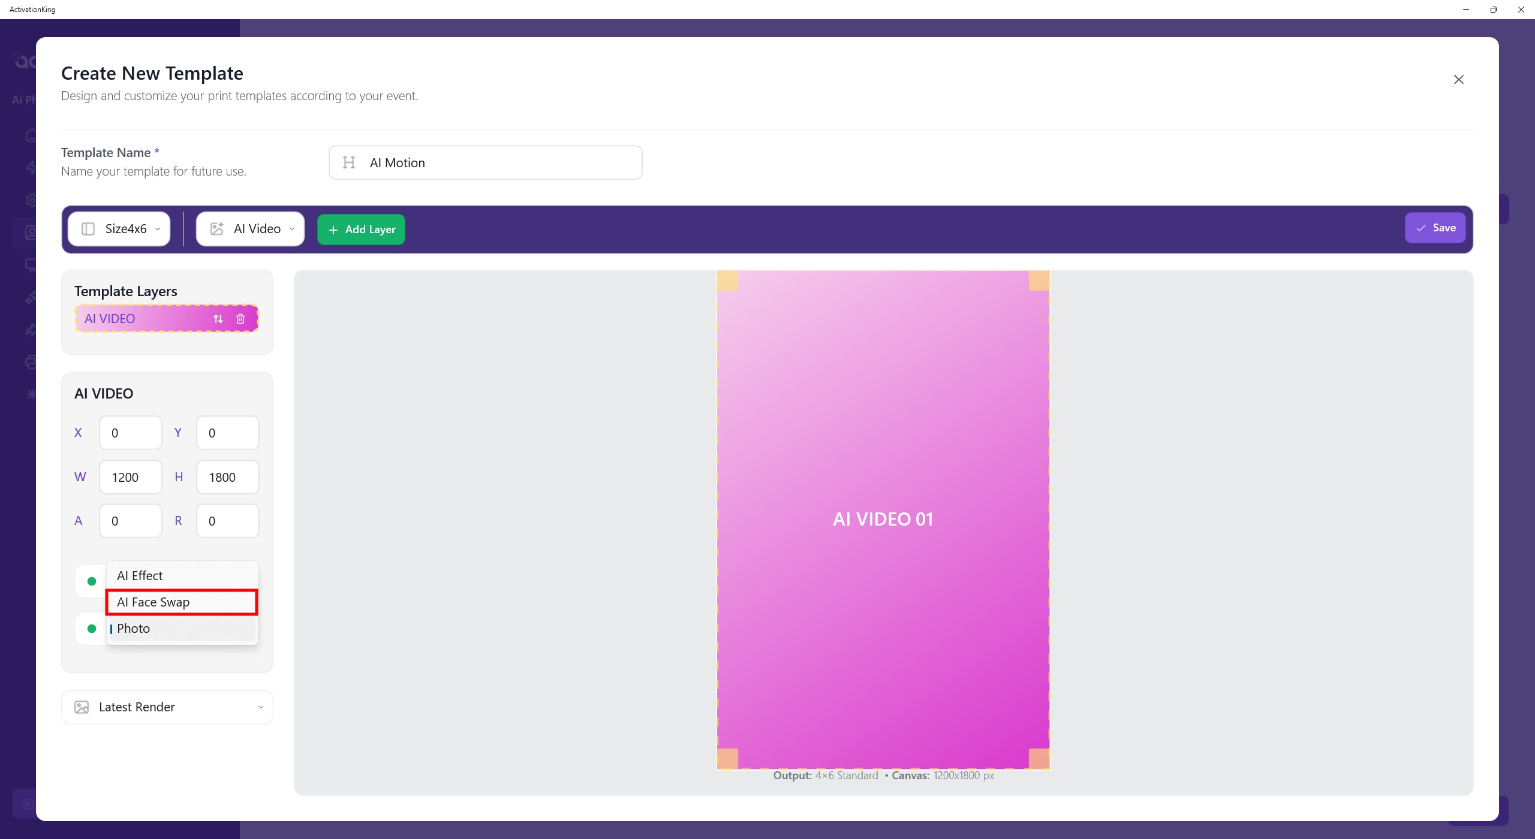Click the W width input field
This screenshot has height=839, width=1535.
point(131,477)
